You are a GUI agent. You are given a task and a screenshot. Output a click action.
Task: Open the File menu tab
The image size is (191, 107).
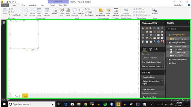tap(5, 5)
